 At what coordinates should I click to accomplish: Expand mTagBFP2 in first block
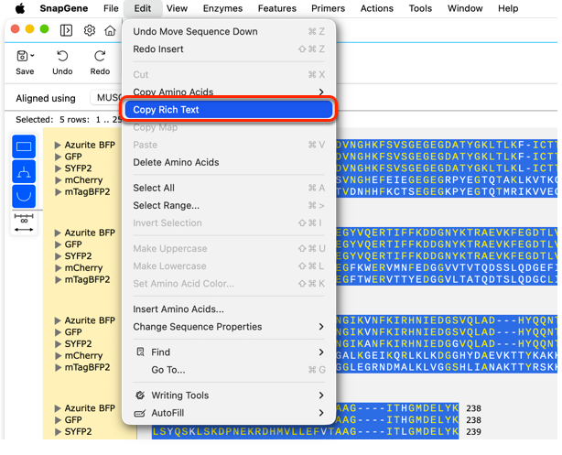(x=58, y=192)
